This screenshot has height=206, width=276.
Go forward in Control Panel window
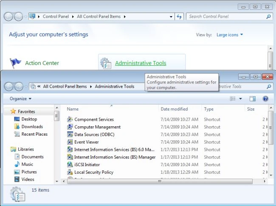click(x=19, y=17)
